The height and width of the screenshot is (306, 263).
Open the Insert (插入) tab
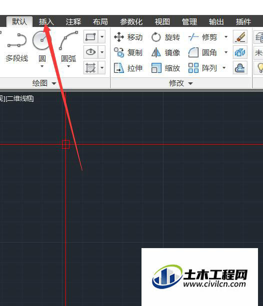pyautogui.click(x=46, y=21)
